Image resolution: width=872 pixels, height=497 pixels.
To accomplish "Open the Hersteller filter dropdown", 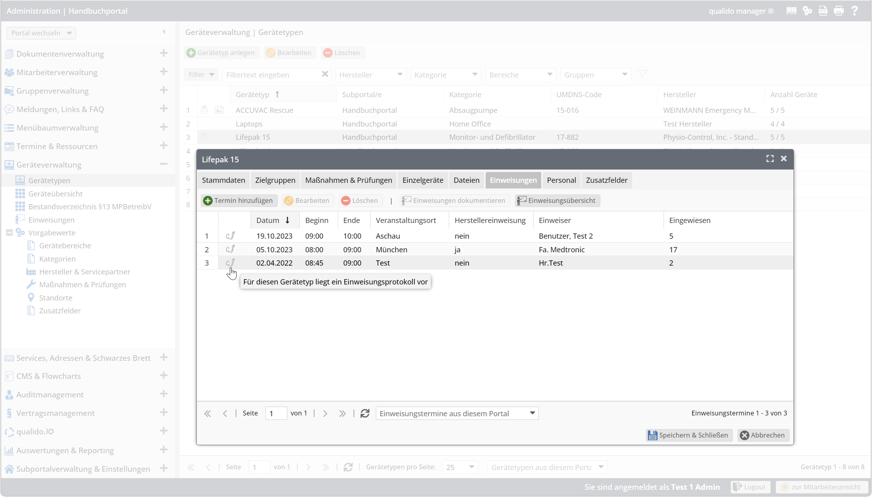I will (x=371, y=75).
